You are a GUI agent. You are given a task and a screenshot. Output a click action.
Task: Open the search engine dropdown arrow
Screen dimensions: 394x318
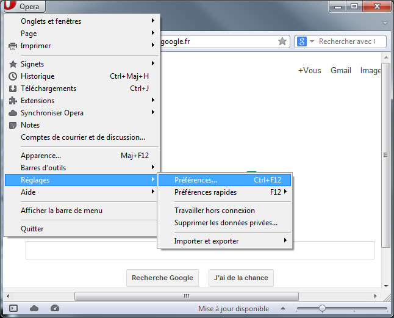312,42
